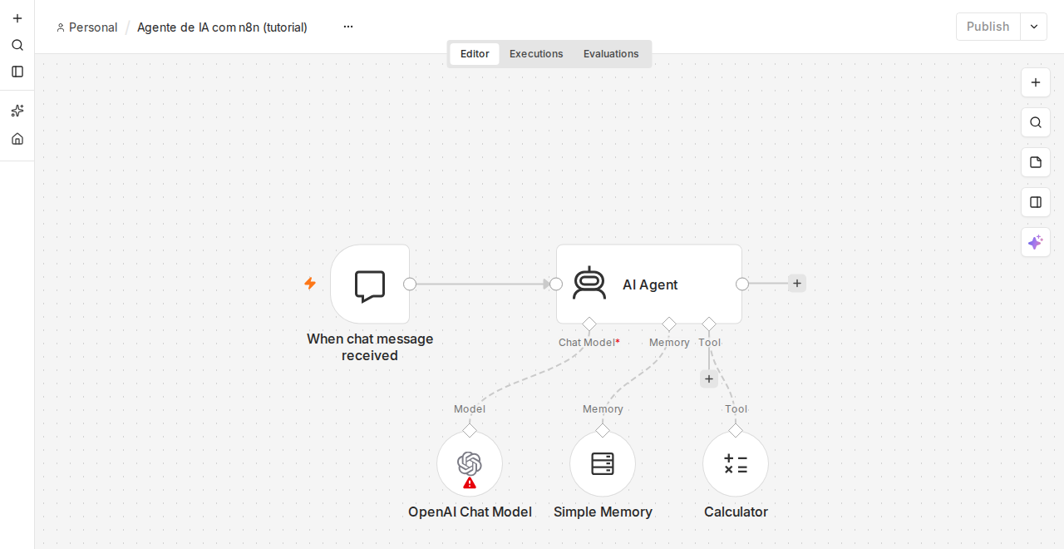Select the Simple Memory node

click(603, 463)
